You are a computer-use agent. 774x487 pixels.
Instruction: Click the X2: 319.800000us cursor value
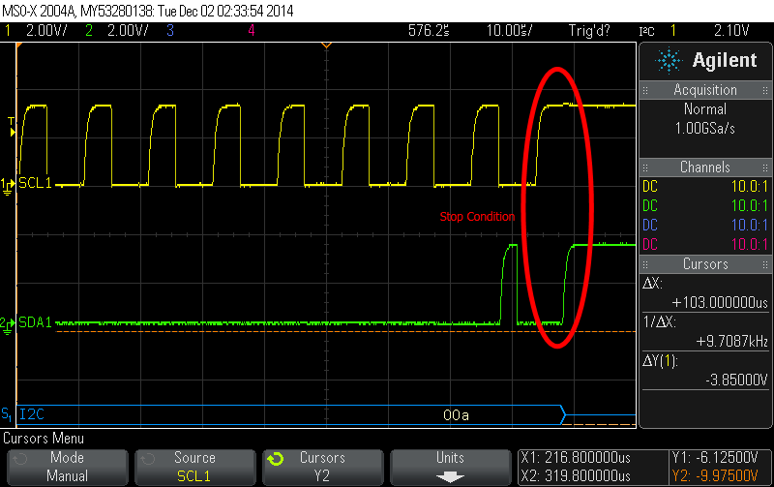tap(576, 476)
